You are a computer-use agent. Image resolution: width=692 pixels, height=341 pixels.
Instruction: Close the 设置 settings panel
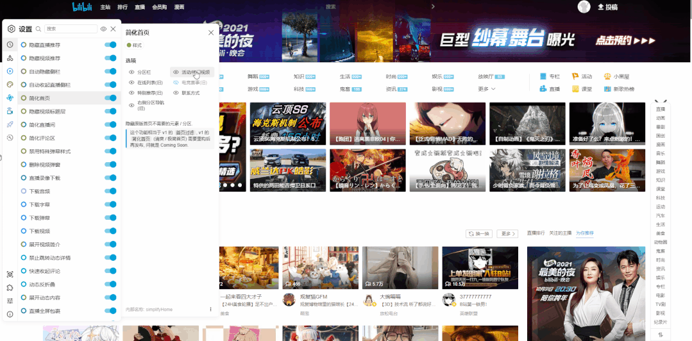(x=113, y=29)
